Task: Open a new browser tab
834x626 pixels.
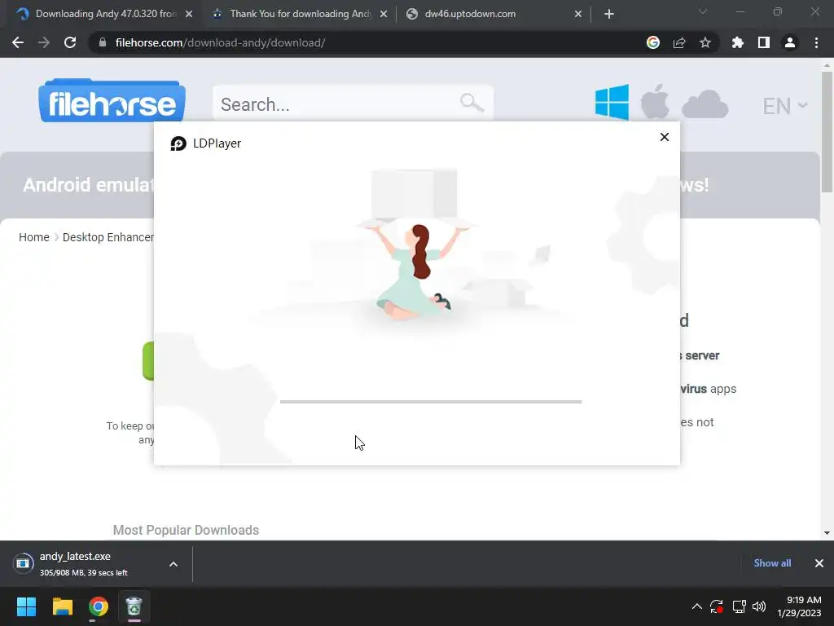Action: click(609, 15)
